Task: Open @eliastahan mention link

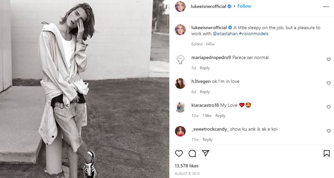Action: point(225,33)
